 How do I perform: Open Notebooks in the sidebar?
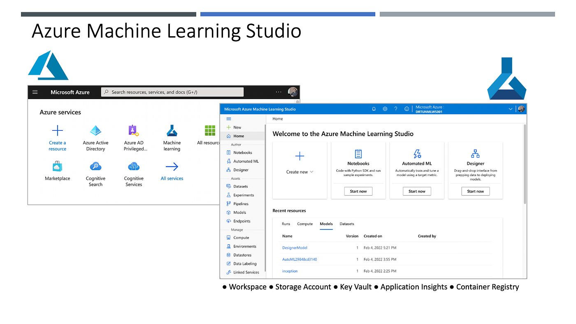tap(243, 153)
